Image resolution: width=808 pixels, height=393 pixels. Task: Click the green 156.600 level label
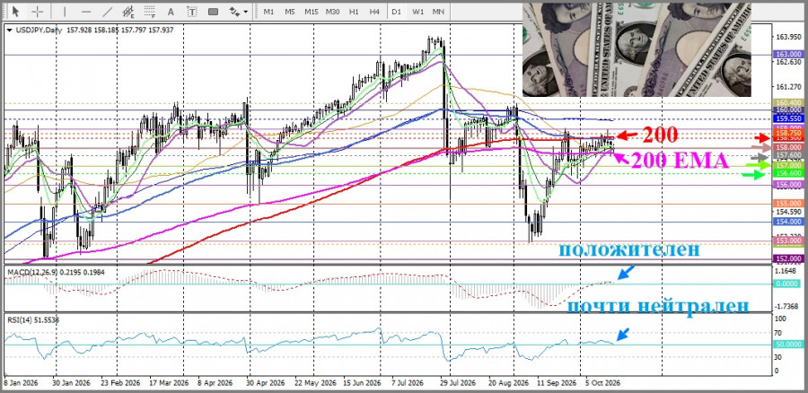coord(788,173)
